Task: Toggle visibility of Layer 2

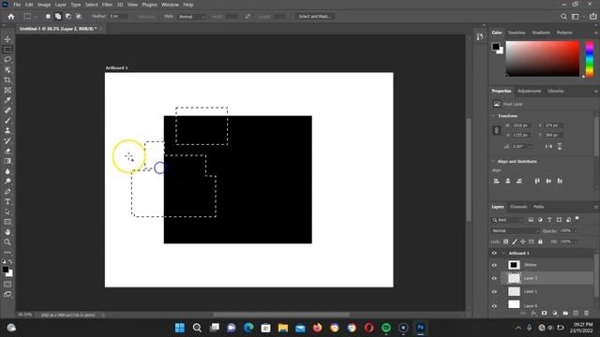Action: pyautogui.click(x=494, y=278)
